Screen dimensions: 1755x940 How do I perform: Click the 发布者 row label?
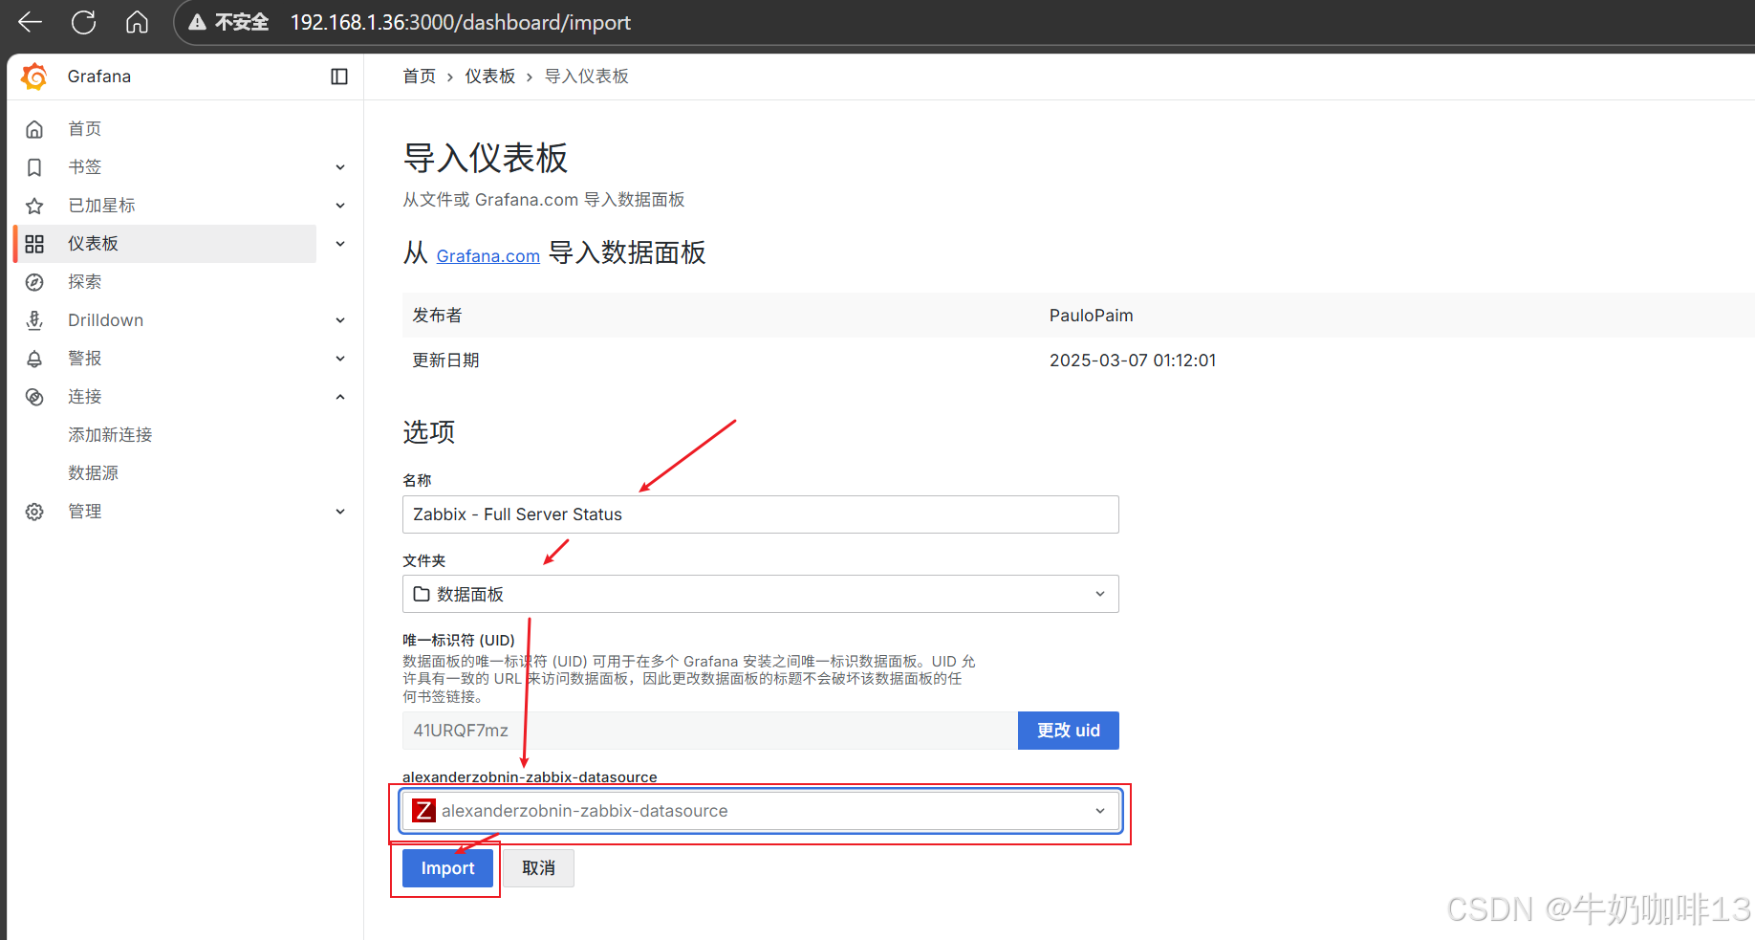pos(437,316)
